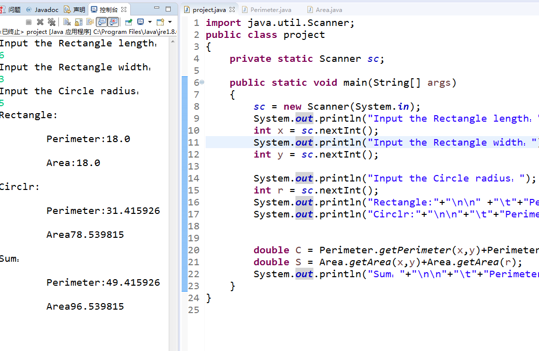Click console text 'Area:18.0'

click(73, 163)
